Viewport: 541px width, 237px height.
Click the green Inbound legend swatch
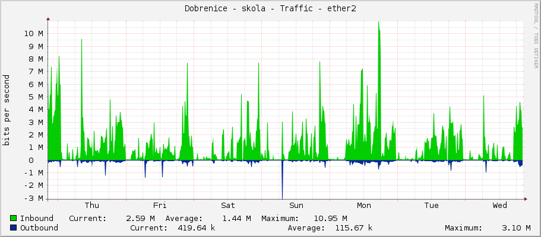(14, 219)
